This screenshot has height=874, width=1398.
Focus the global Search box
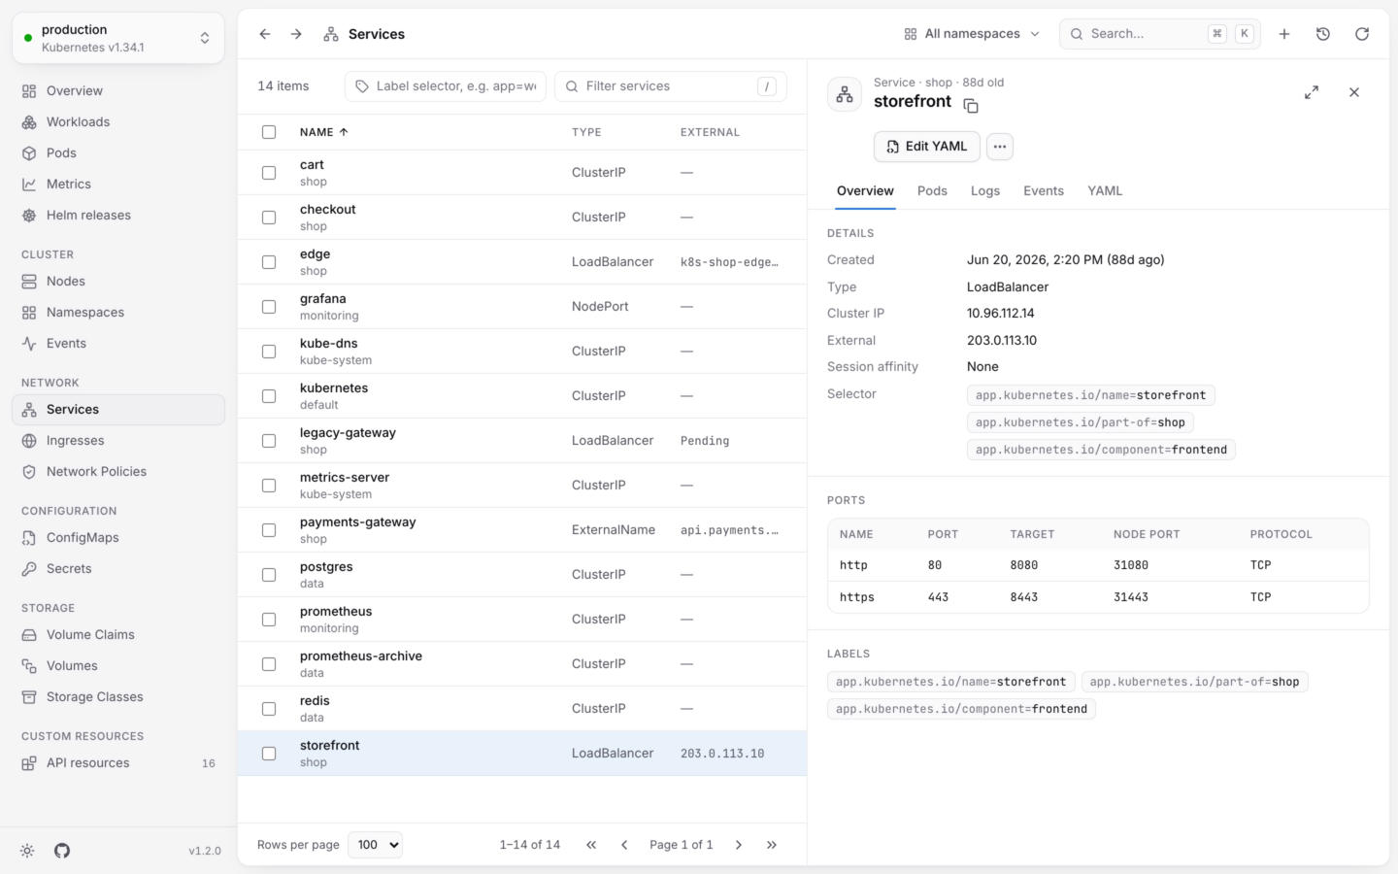point(1160,34)
